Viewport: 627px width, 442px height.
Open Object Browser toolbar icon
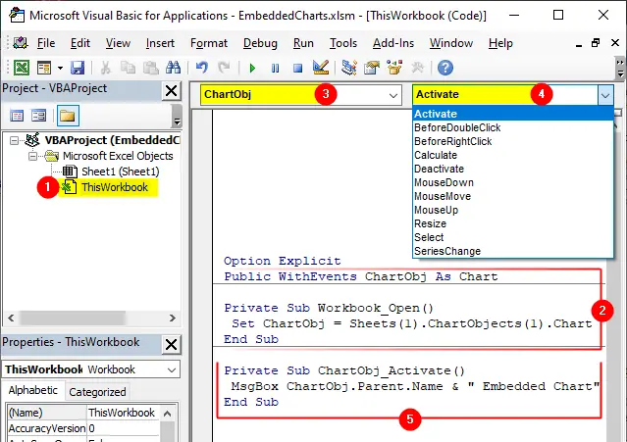tap(394, 68)
